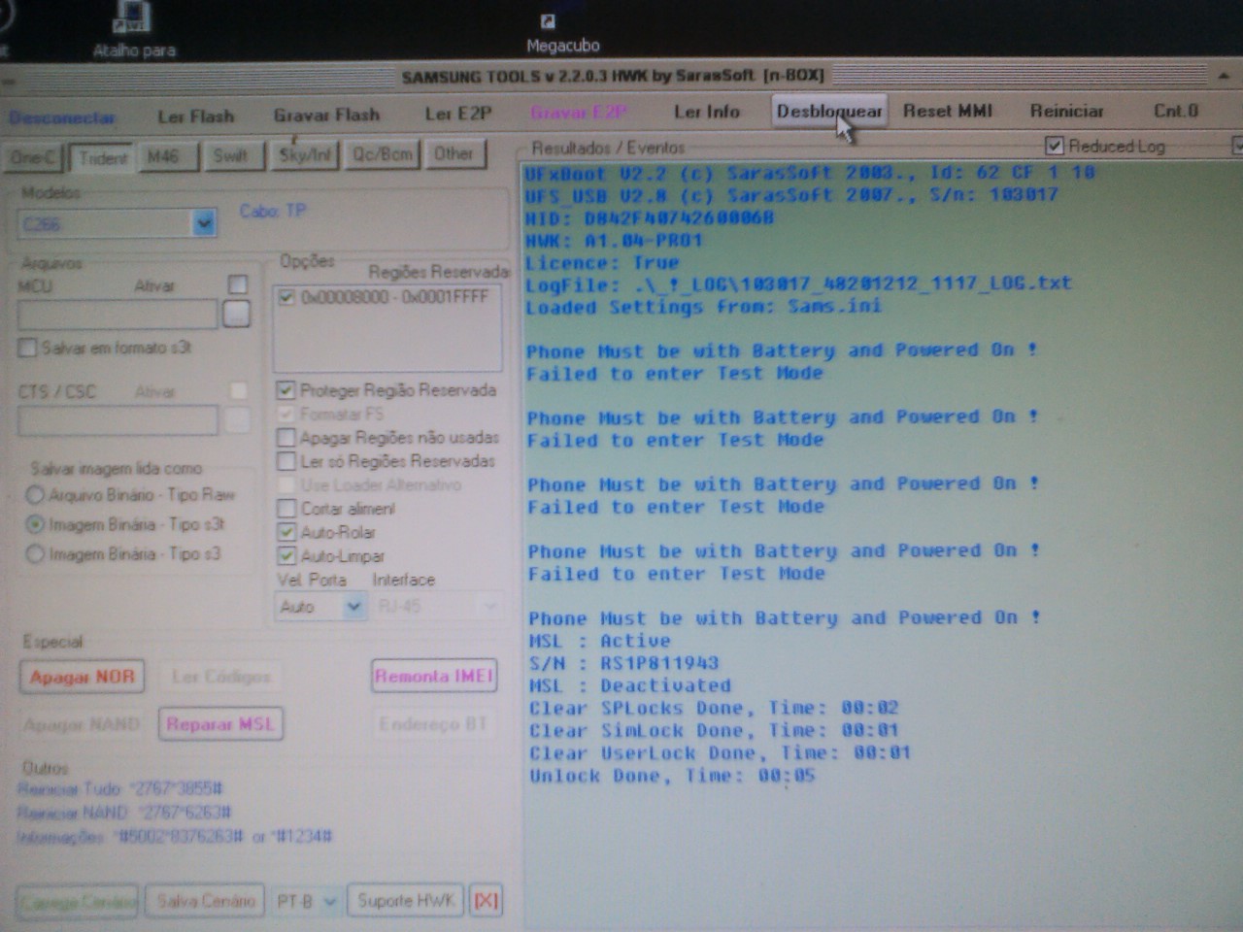
Task: Click the Cnt.0 counter button
Action: coord(1176,111)
